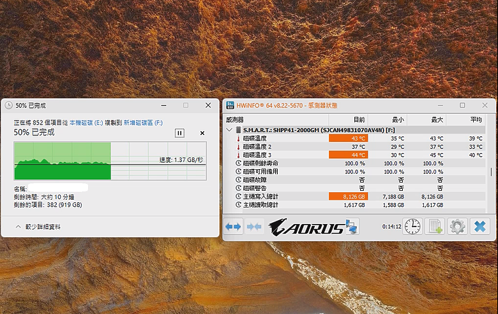
Task: Select the 磁碟溫度 2 sensor row label
Action: tap(257, 147)
